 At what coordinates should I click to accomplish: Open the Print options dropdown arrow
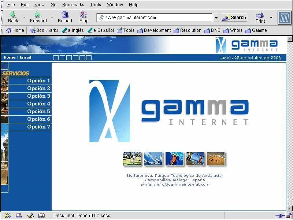pyautogui.click(x=271, y=18)
